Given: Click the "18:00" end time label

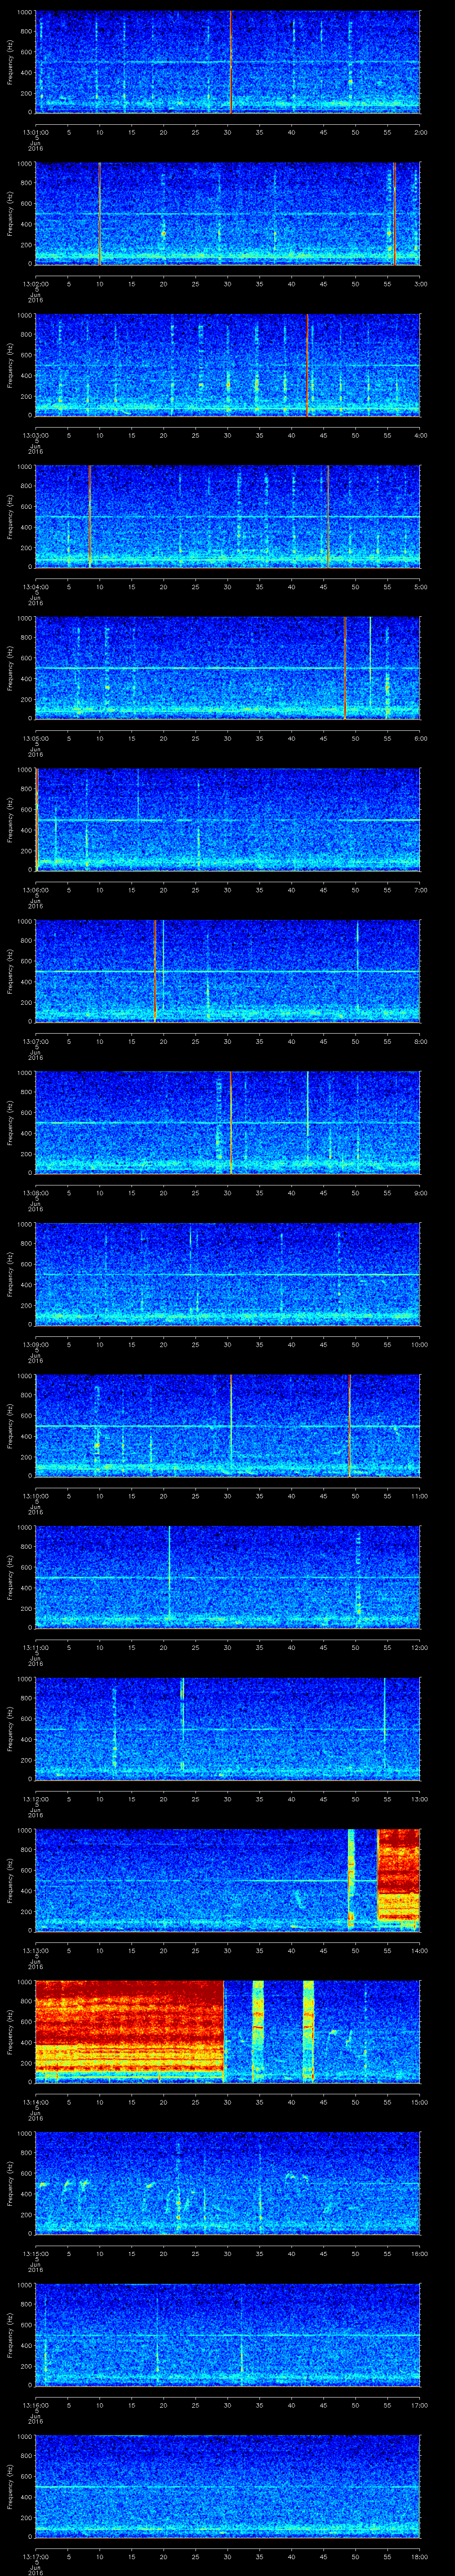Looking at the screenshot, I should [x=419, y=2556].
